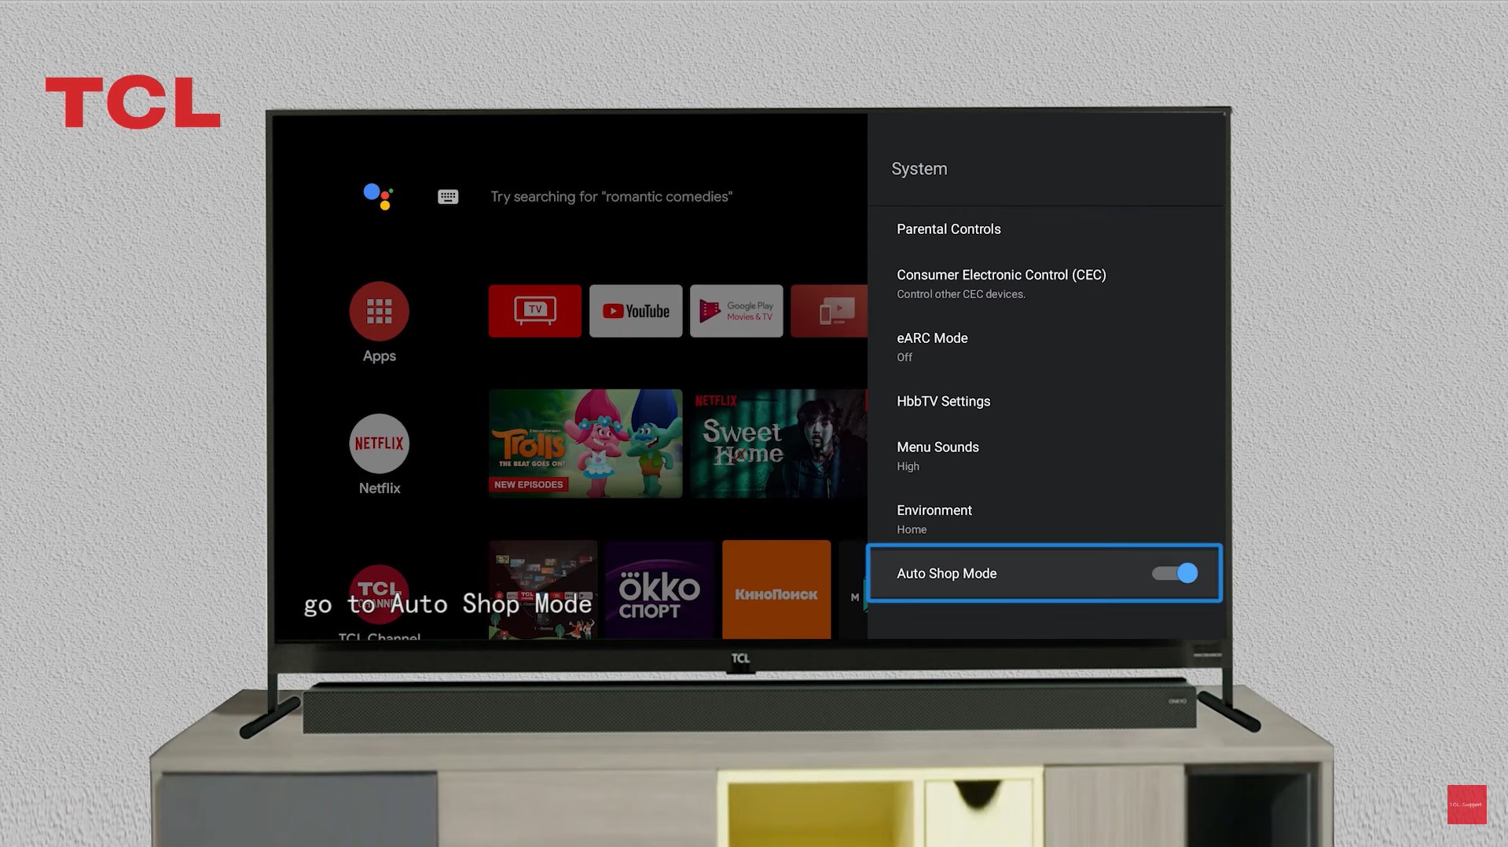
Task: Open Consumer Electronic Control (CEC)
Action: pyautogui.click(x=1044, y=283)
